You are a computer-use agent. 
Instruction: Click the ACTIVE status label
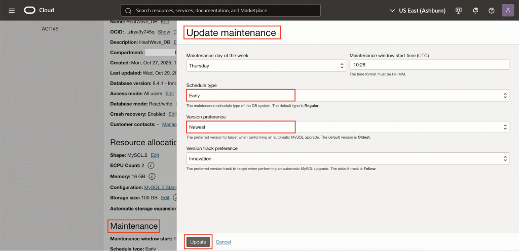pos(50,29)
